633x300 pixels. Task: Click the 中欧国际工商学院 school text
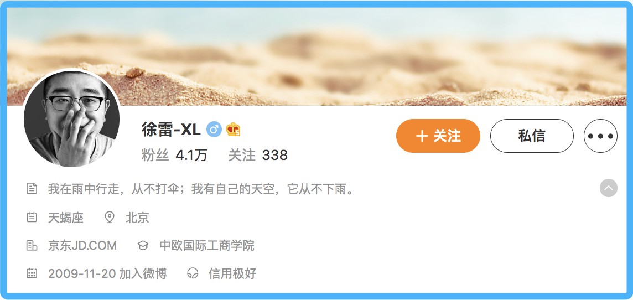[207, 245]
